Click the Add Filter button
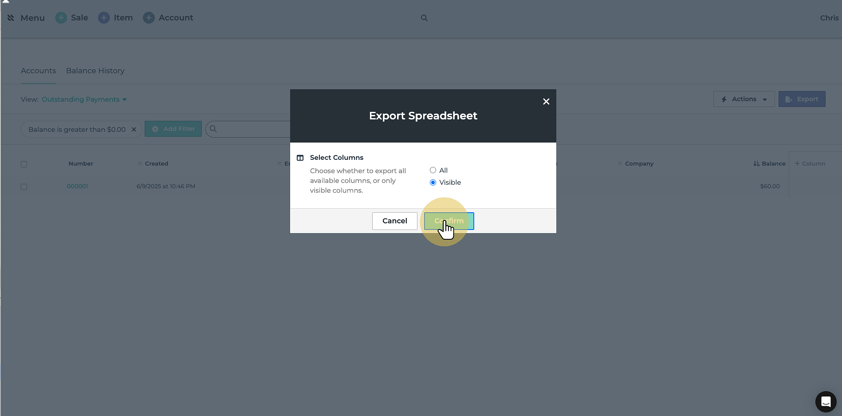This screenshot has width=842, height=416. (x=173, y=129)
